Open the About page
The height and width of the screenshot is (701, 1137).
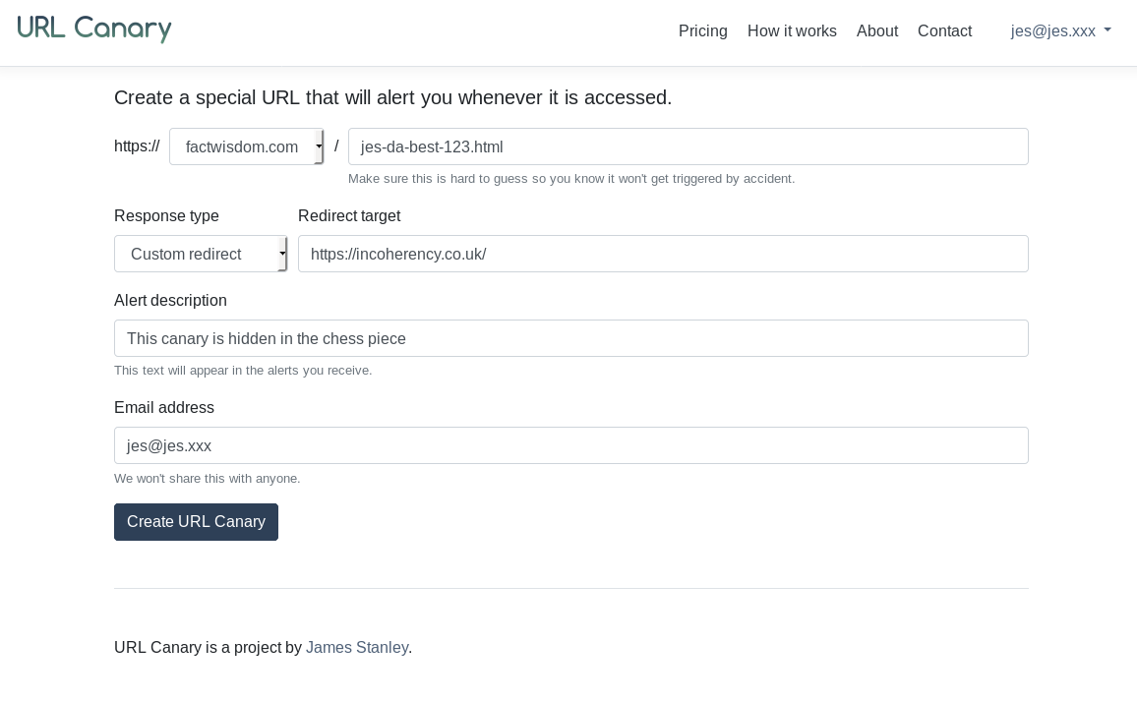[x=877, y=31]
